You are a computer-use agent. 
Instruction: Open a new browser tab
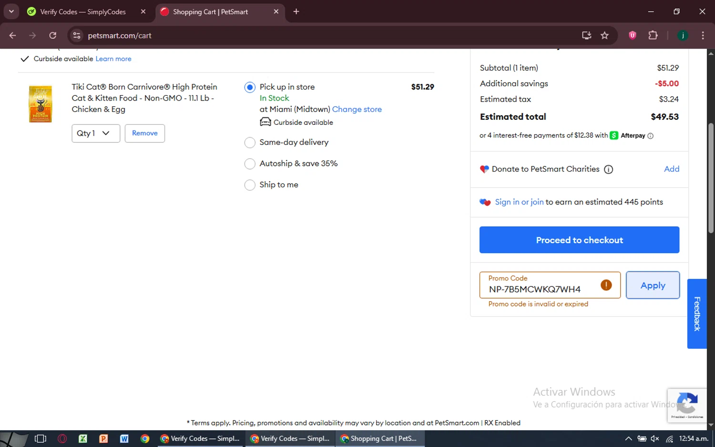pyautogui.click(x=296, y=11)
